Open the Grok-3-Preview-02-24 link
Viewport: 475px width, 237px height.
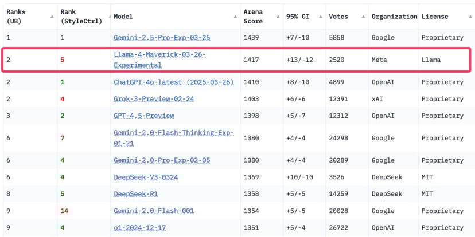pos(154,99)
